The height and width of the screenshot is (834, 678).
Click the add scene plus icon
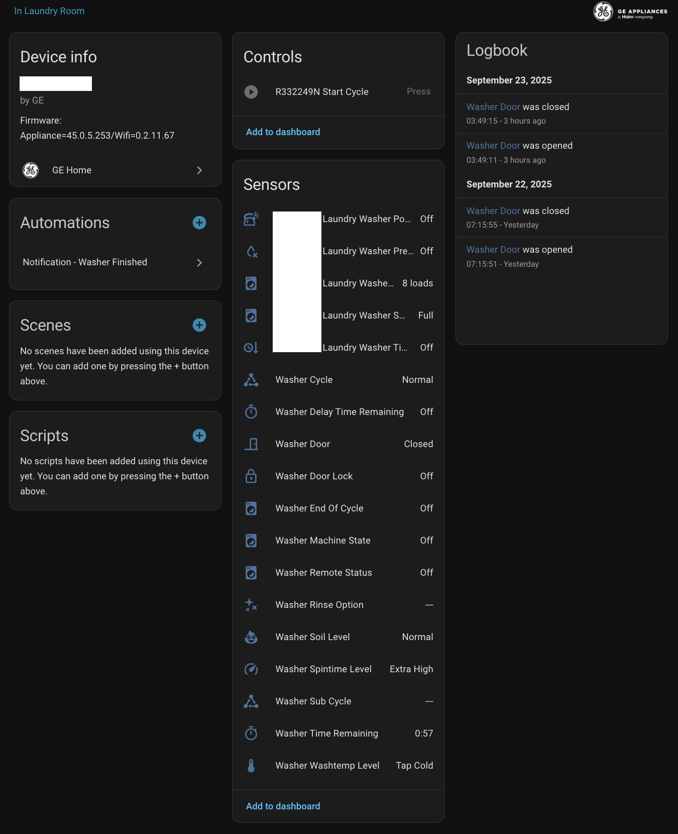[199, 325]
